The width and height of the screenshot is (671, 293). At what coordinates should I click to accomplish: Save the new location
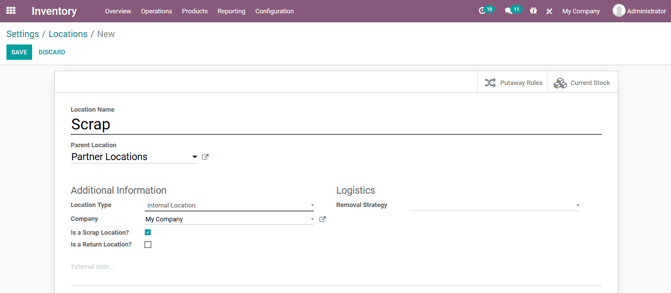click(19, 52)
